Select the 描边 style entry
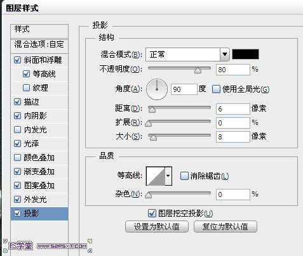This screenshot has width=303, height=256. pos(39,102)
